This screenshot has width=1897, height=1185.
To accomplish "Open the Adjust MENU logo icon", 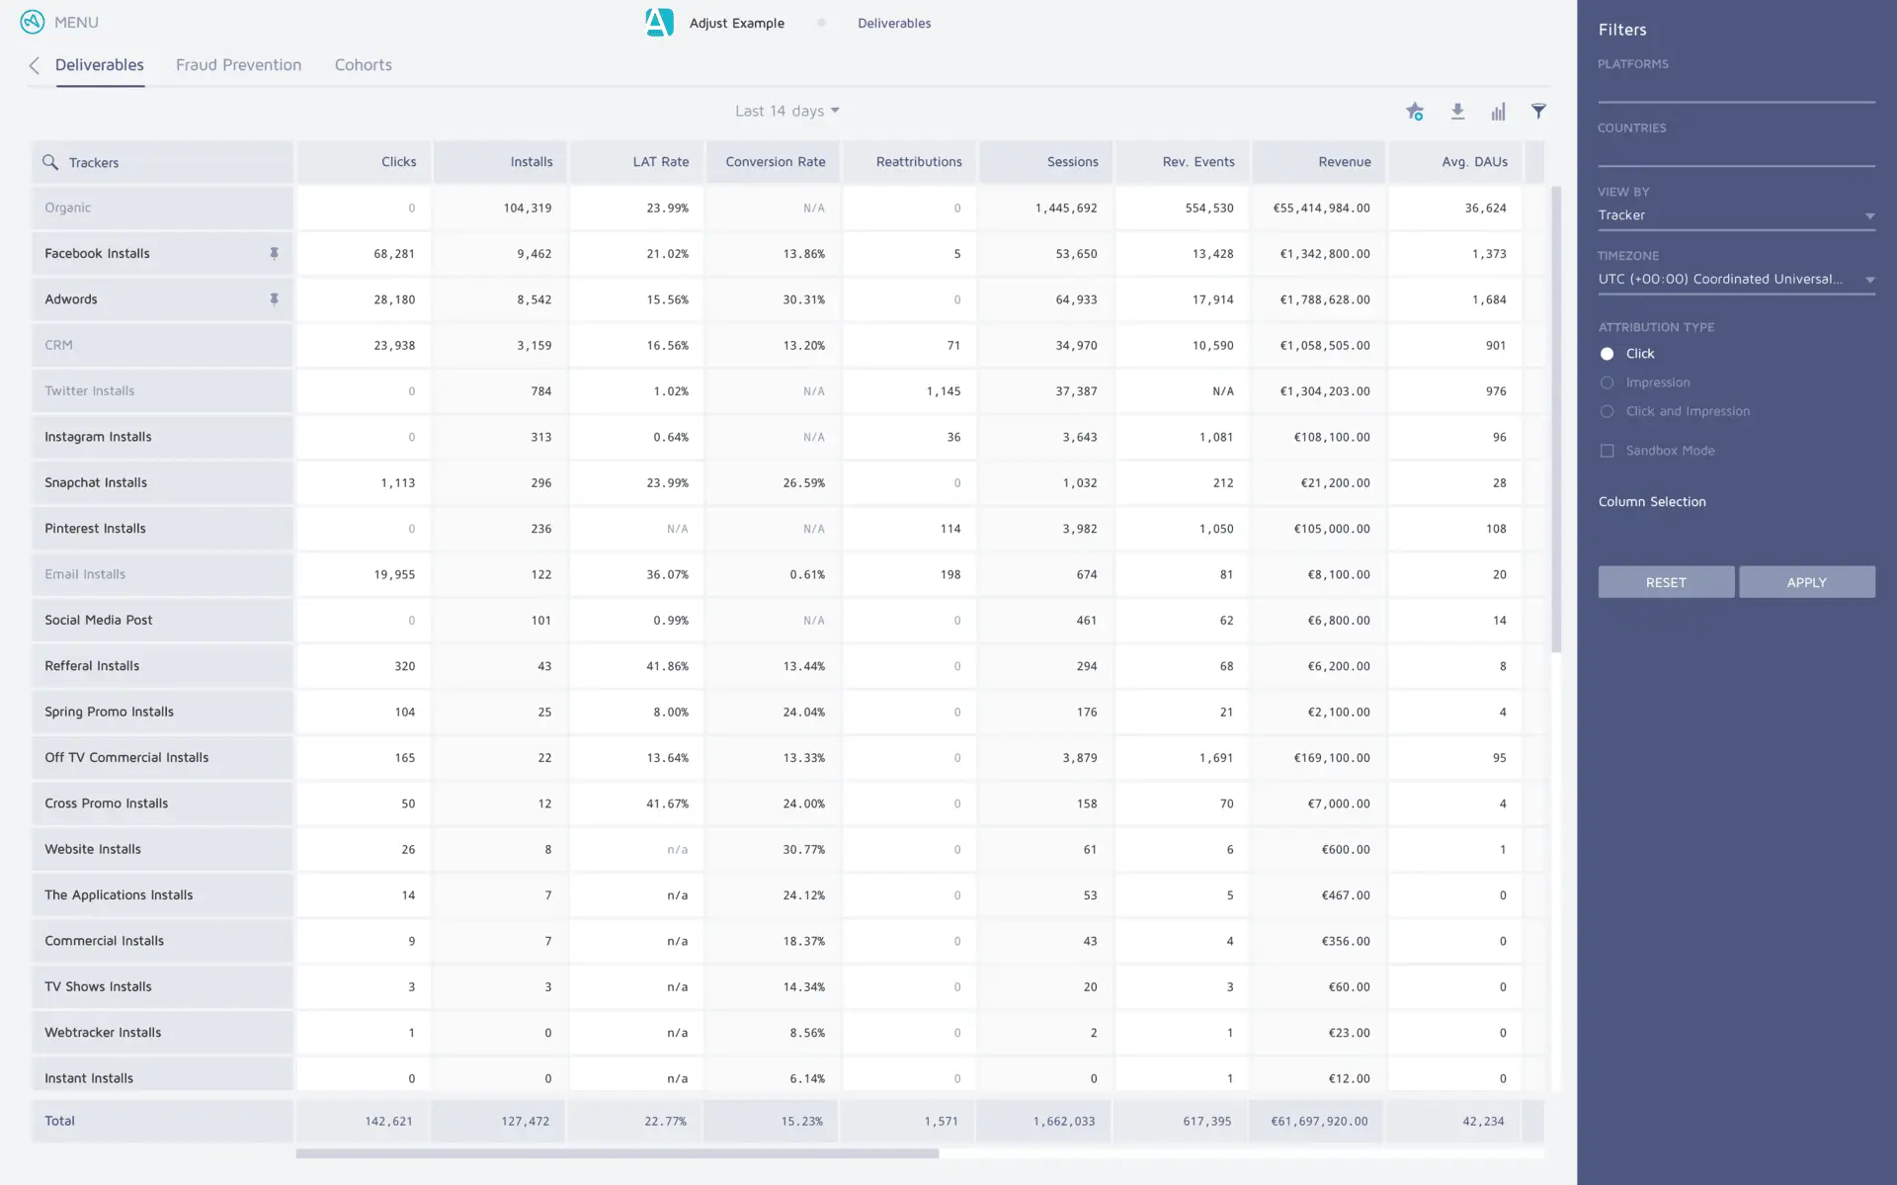I will (33, 22).
